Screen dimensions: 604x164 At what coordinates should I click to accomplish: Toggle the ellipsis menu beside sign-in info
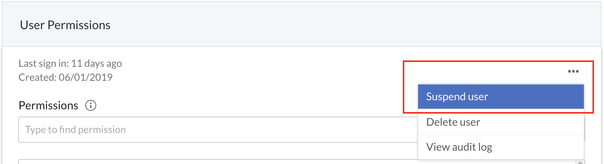coord(573,71)
